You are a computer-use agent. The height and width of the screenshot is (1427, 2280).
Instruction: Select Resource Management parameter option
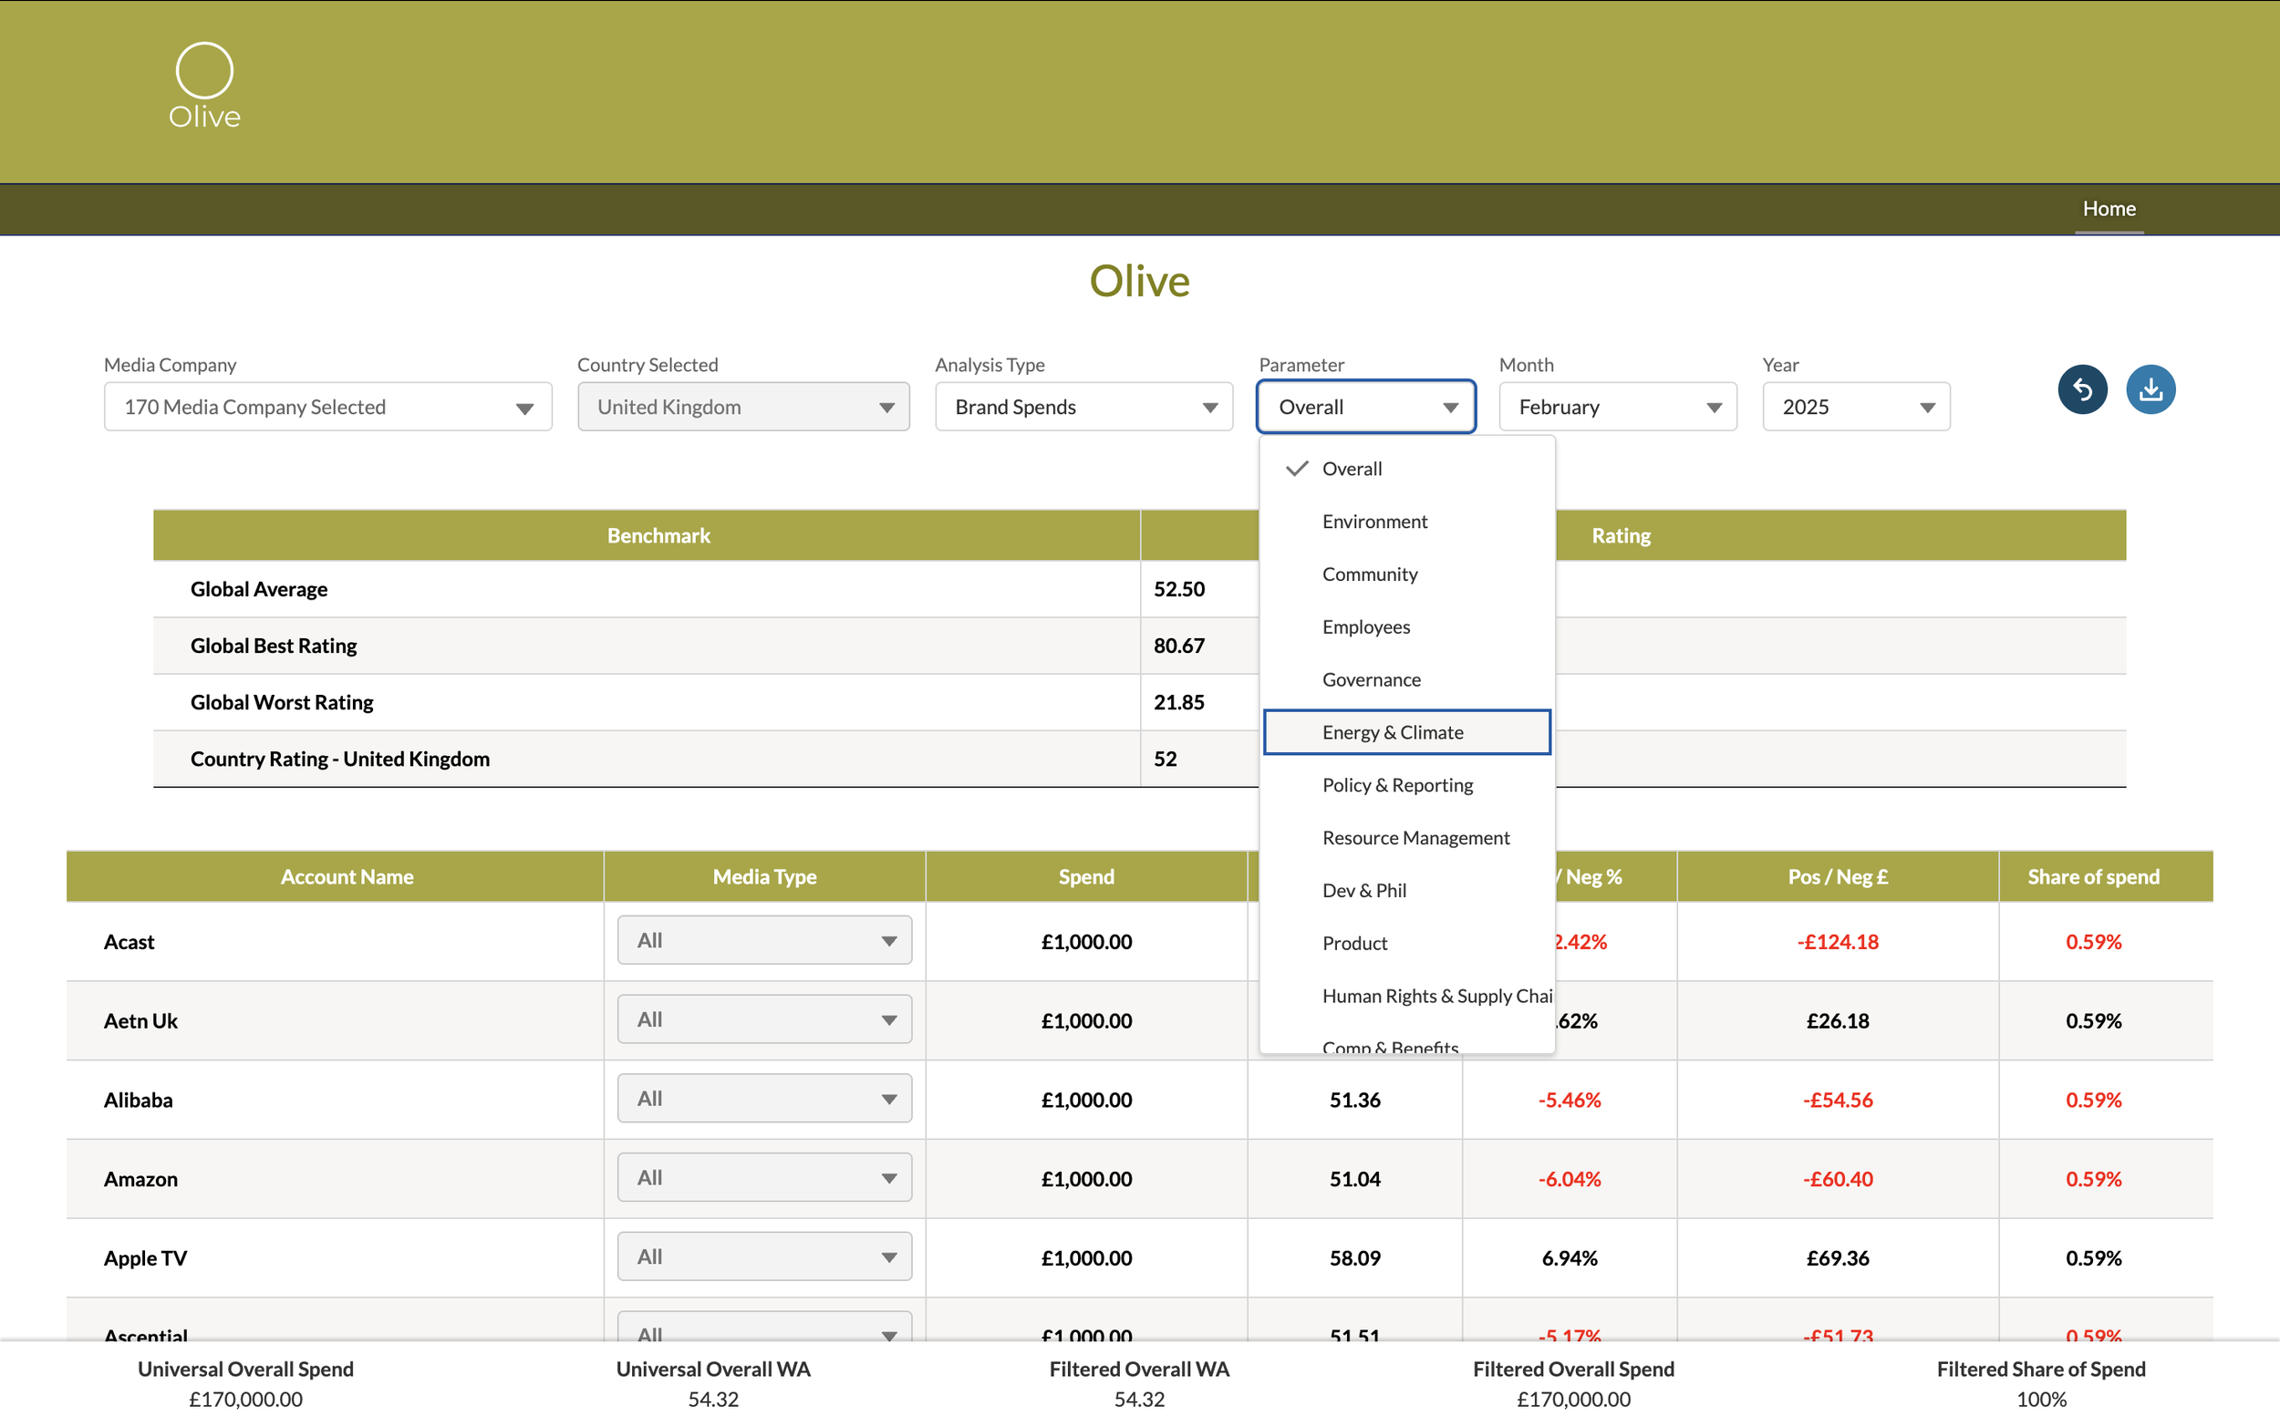(x=1415, y=838)
